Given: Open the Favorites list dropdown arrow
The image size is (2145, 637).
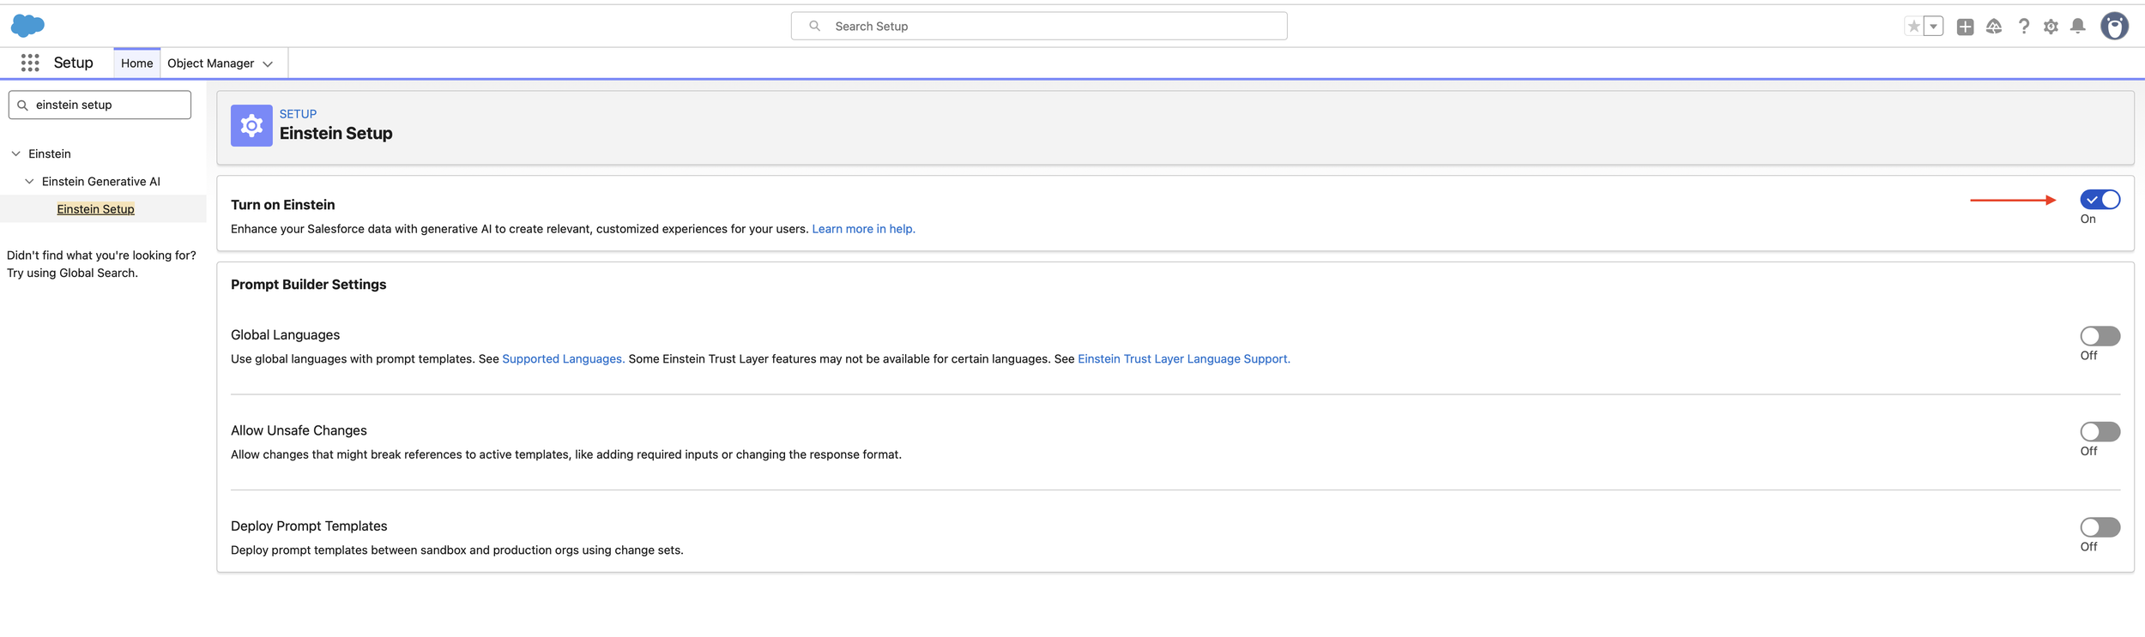Looking at the screenshot, I should point(1933,27).
